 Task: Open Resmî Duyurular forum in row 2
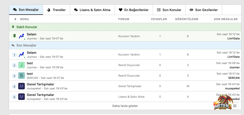coord(129,65)
